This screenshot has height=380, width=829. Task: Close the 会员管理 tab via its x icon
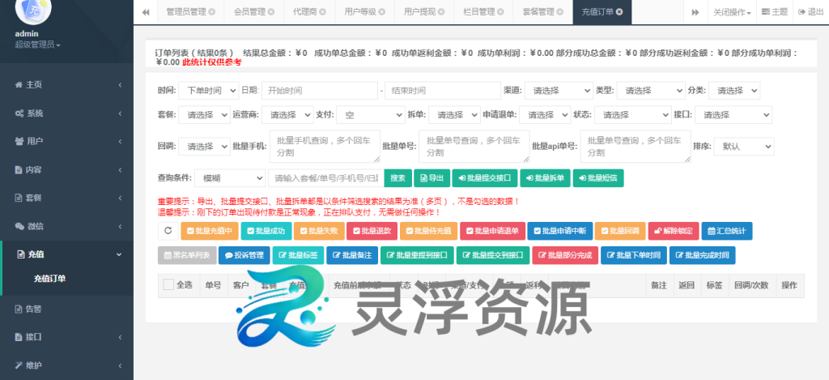pyautogui.click(x=271, y=11)
